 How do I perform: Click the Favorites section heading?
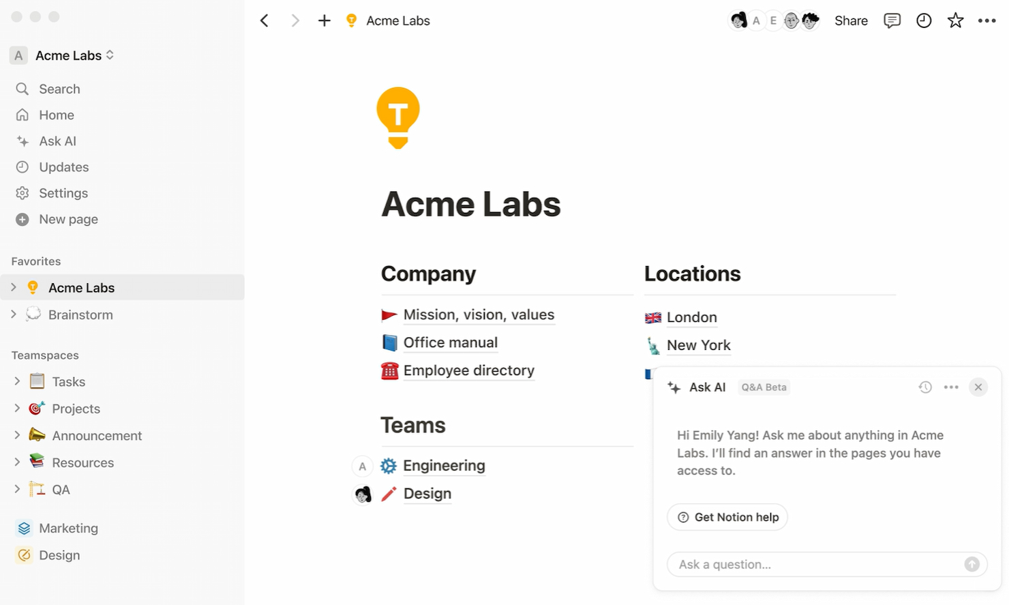click(x=36, y=261)
